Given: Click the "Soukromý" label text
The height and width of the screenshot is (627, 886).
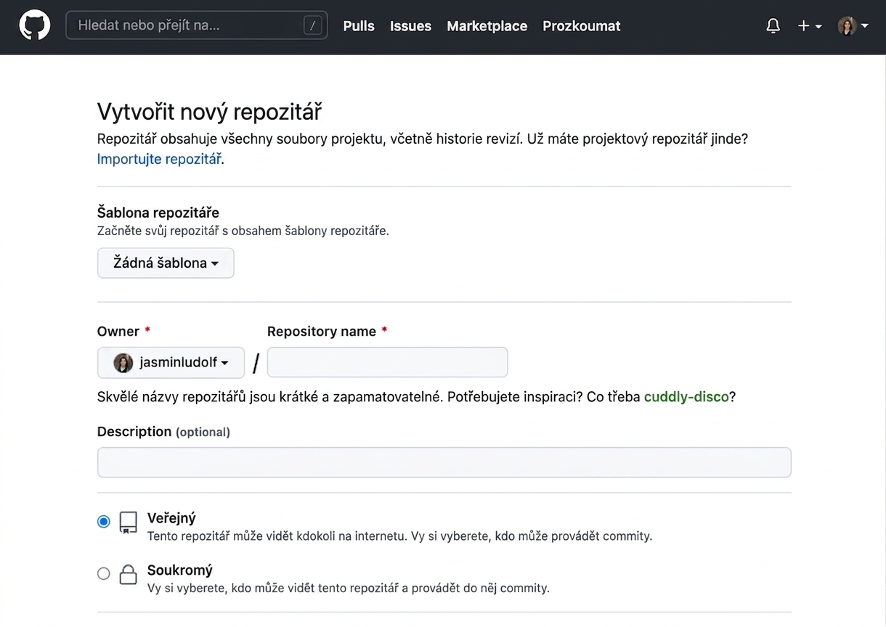Looking at the screenshot, I should click(x=179, y=570).
